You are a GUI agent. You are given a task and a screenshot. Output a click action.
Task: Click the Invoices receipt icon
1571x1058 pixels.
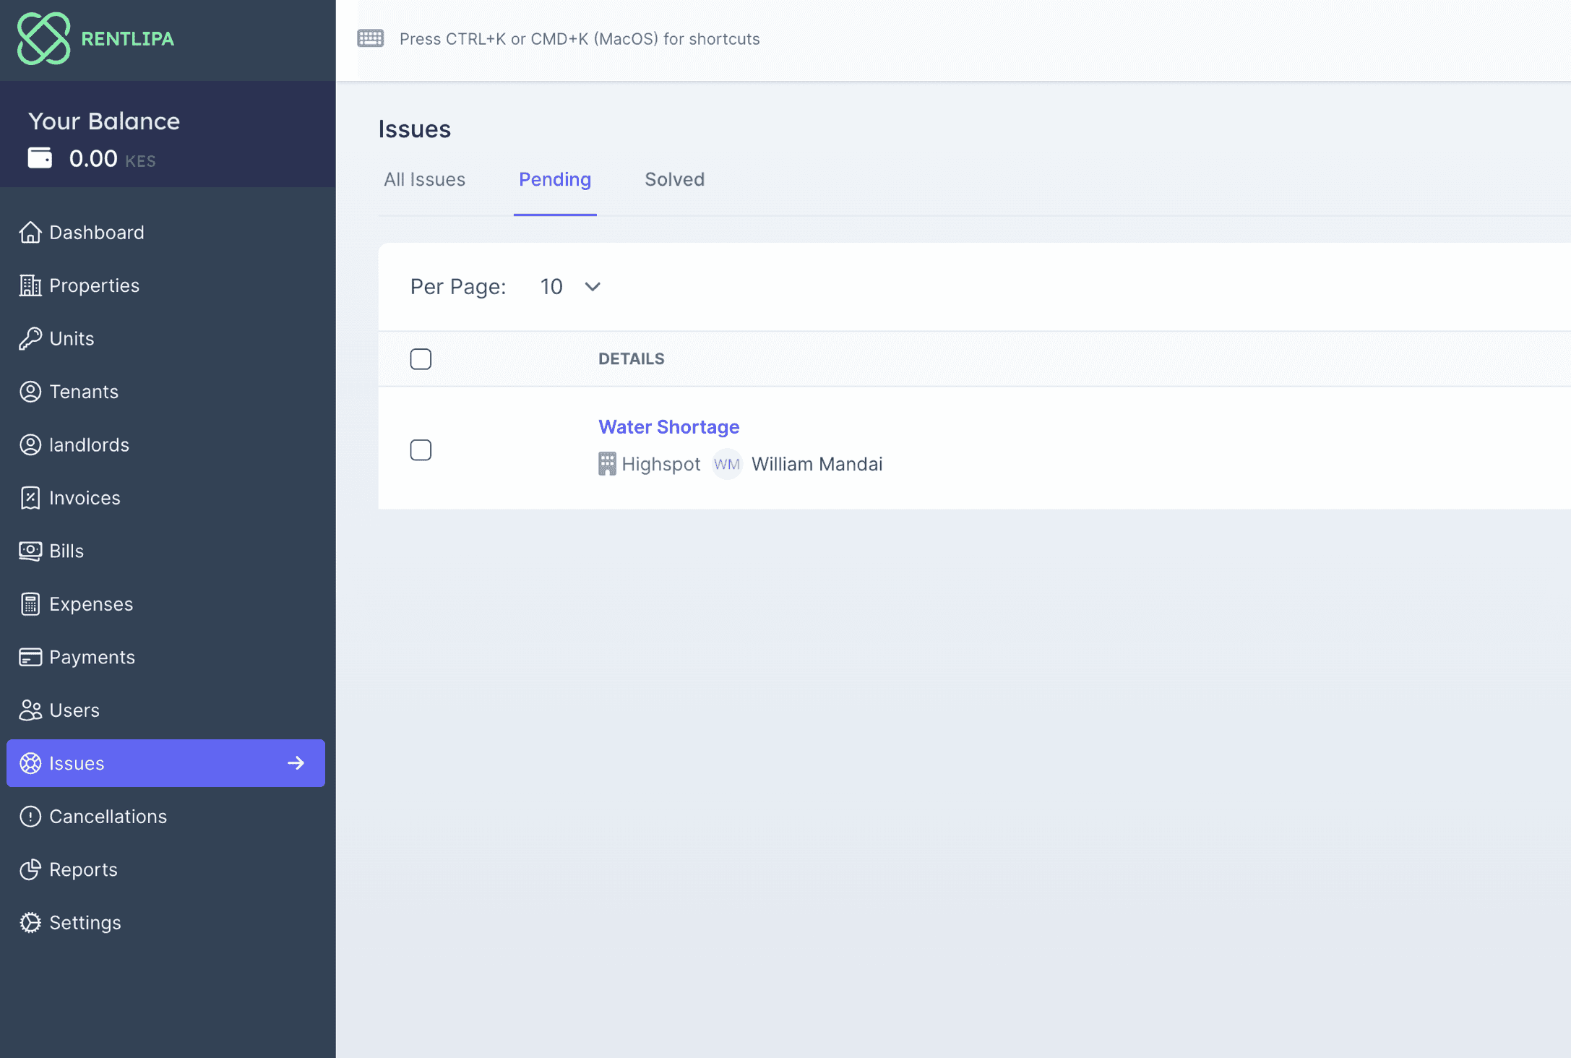point(30,498)
